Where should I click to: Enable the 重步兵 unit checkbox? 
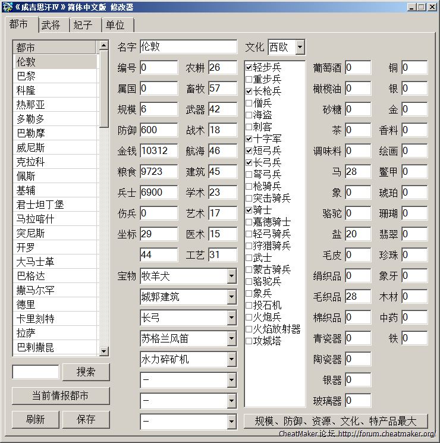(x=249, y=79)
